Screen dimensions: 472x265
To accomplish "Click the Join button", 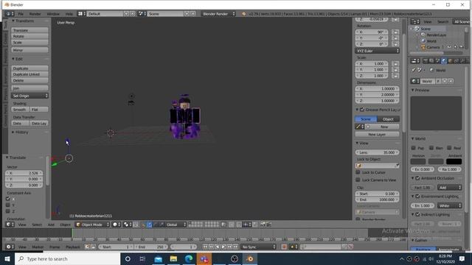I will coord(29,88).
